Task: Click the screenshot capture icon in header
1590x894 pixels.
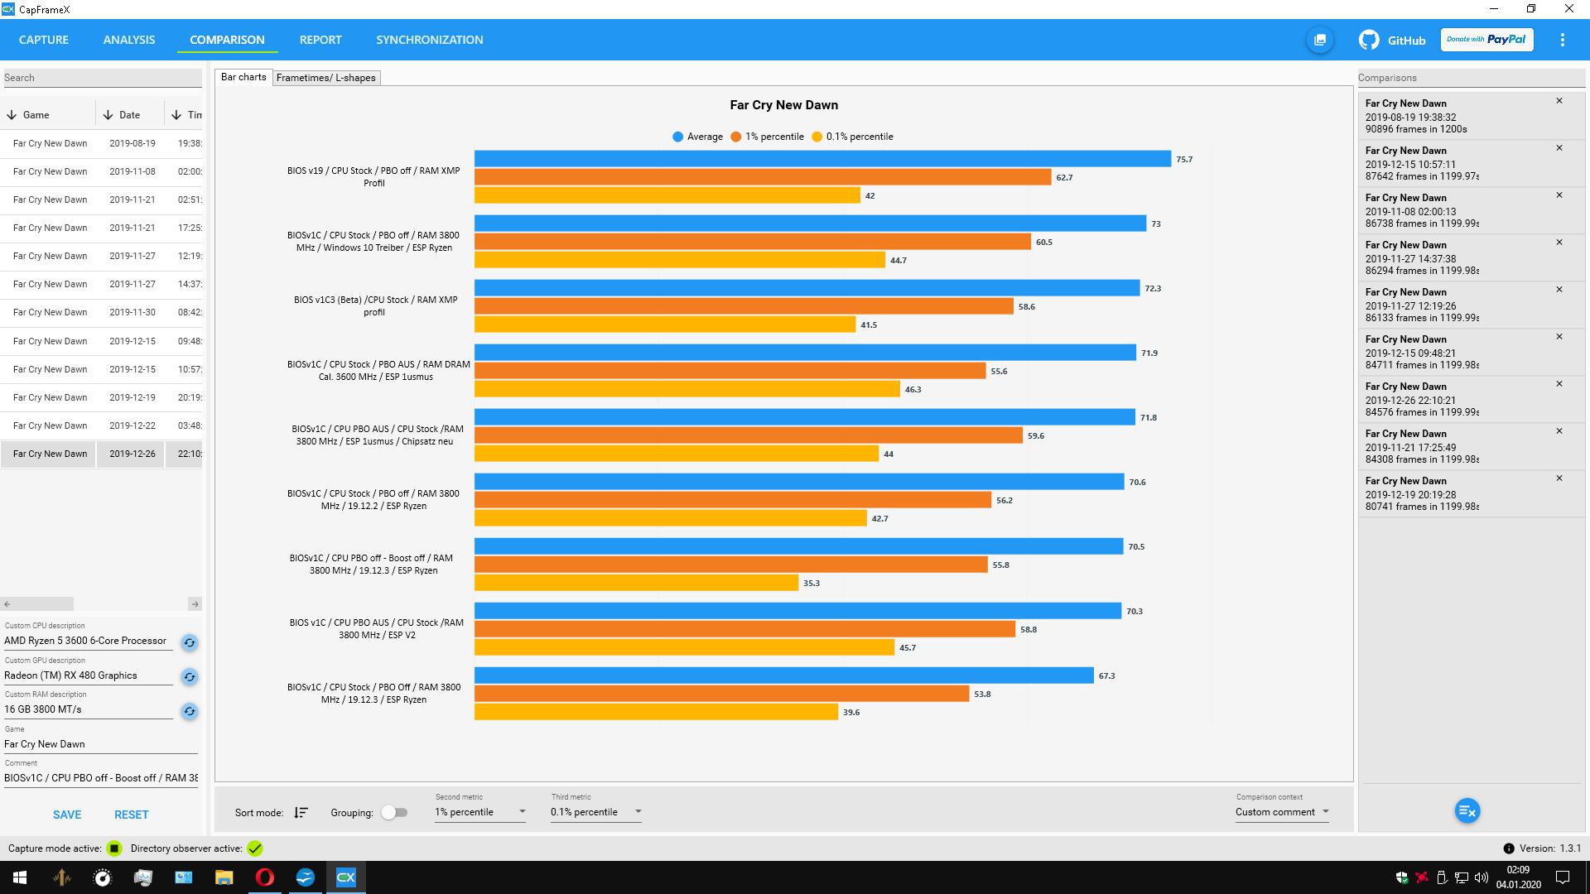Action: click(1320, 40)
